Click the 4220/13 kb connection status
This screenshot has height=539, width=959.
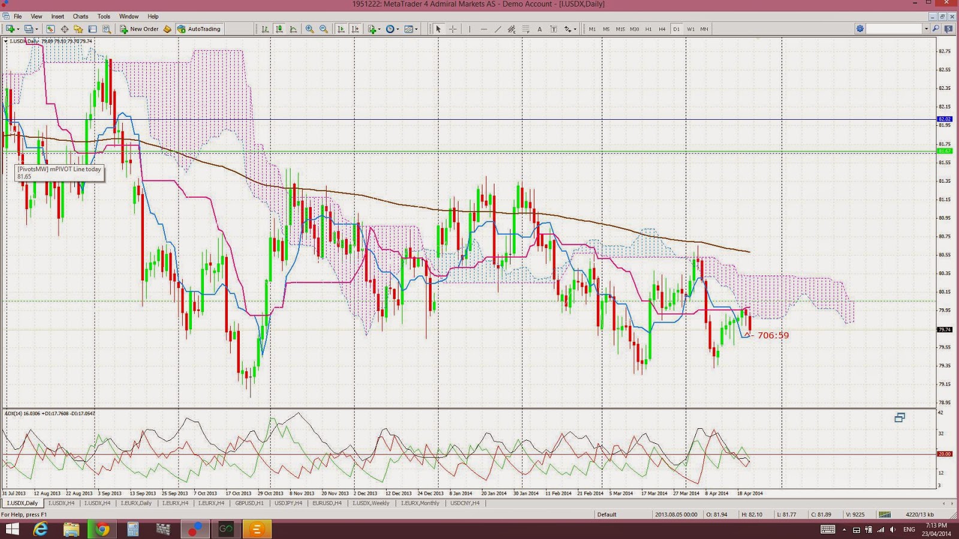click(x=919, y=514)
